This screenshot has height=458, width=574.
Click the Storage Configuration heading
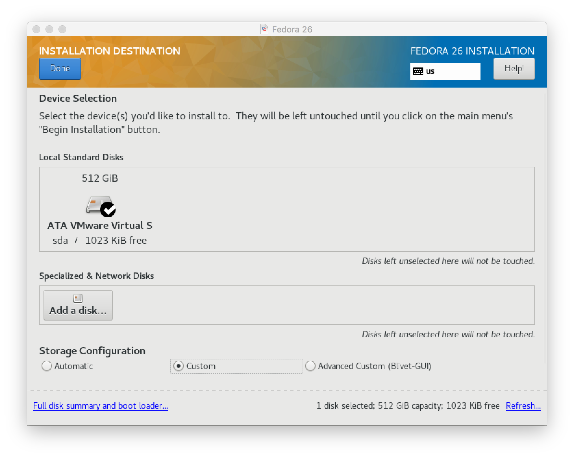(92, 351)
